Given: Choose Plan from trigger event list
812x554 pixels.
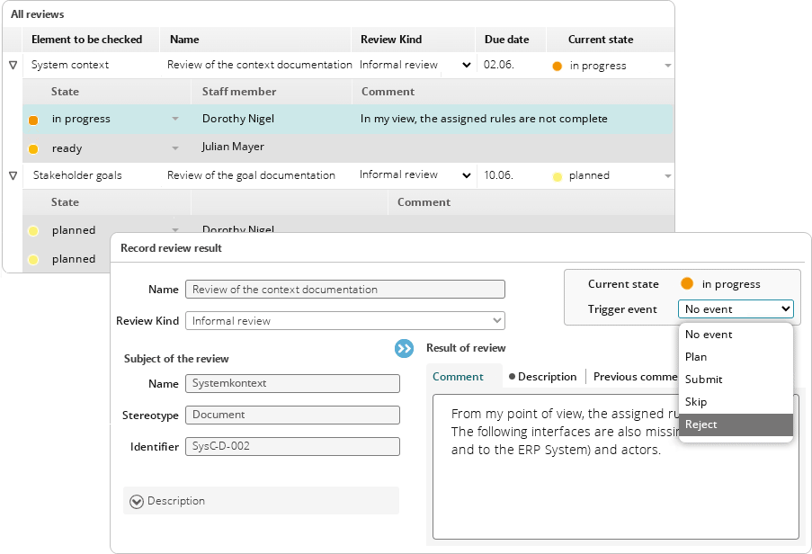Looking at the screenshot, I should [736, 357].
